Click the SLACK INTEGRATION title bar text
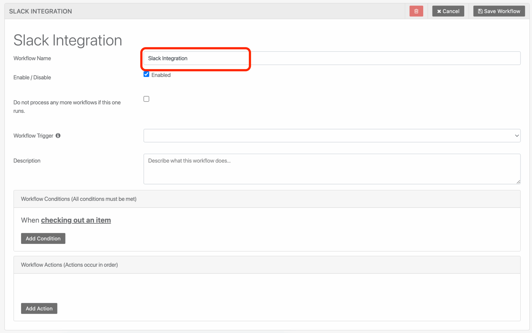The width and height of the screenshot is (532, 333). (41, 11)
